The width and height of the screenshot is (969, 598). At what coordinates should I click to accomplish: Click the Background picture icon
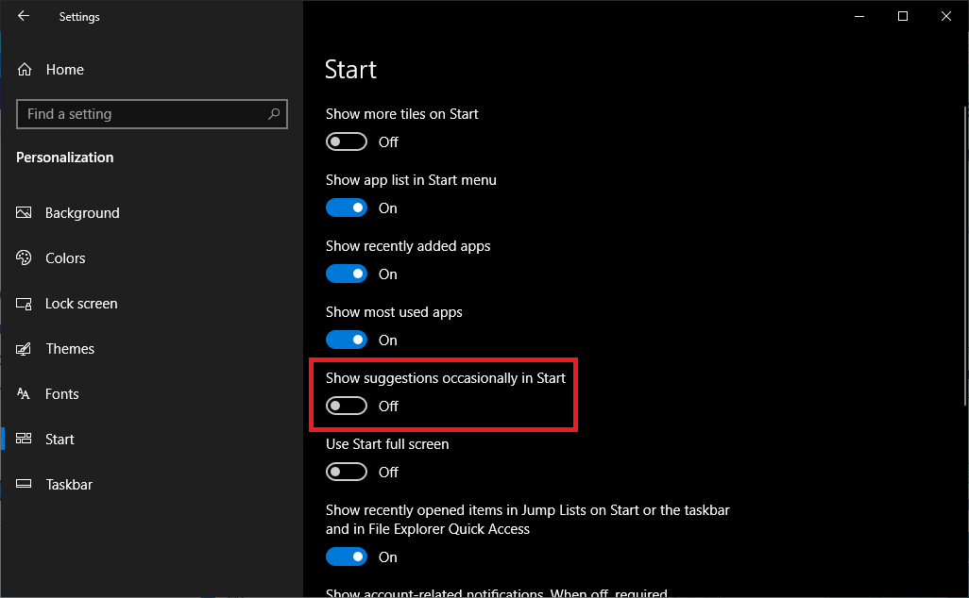coord(25,213)
